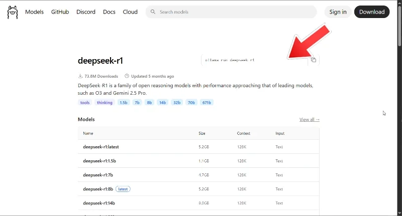
Task: Select the thinking tag
Action: [105, 103]
